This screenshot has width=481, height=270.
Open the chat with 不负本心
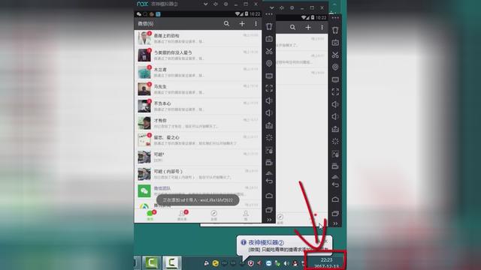(198, 106)
